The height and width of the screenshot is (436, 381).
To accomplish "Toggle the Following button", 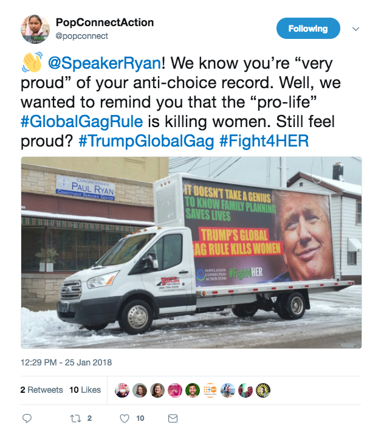I will pos(308,29).
